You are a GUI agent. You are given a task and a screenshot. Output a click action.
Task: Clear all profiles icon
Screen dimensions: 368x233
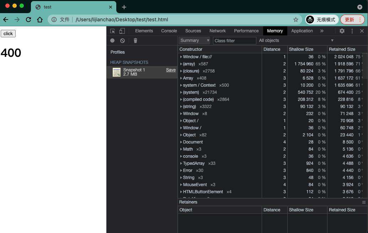[123, 40]
